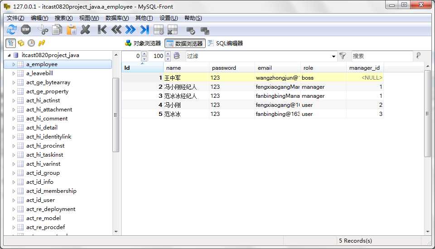Open the 帮助(S) menu
Screen dimensions: 435x249
tap(193, 18)
